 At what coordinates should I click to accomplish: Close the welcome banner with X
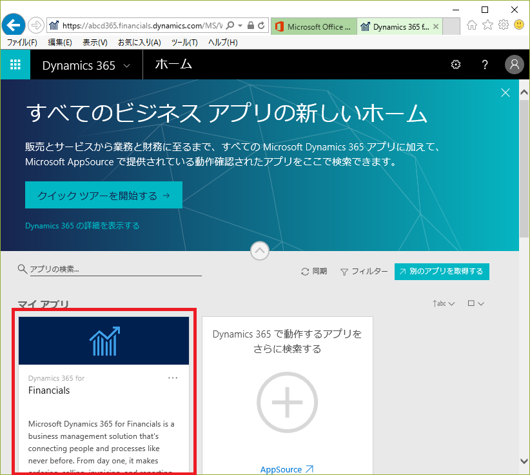(x=505, y=93)
